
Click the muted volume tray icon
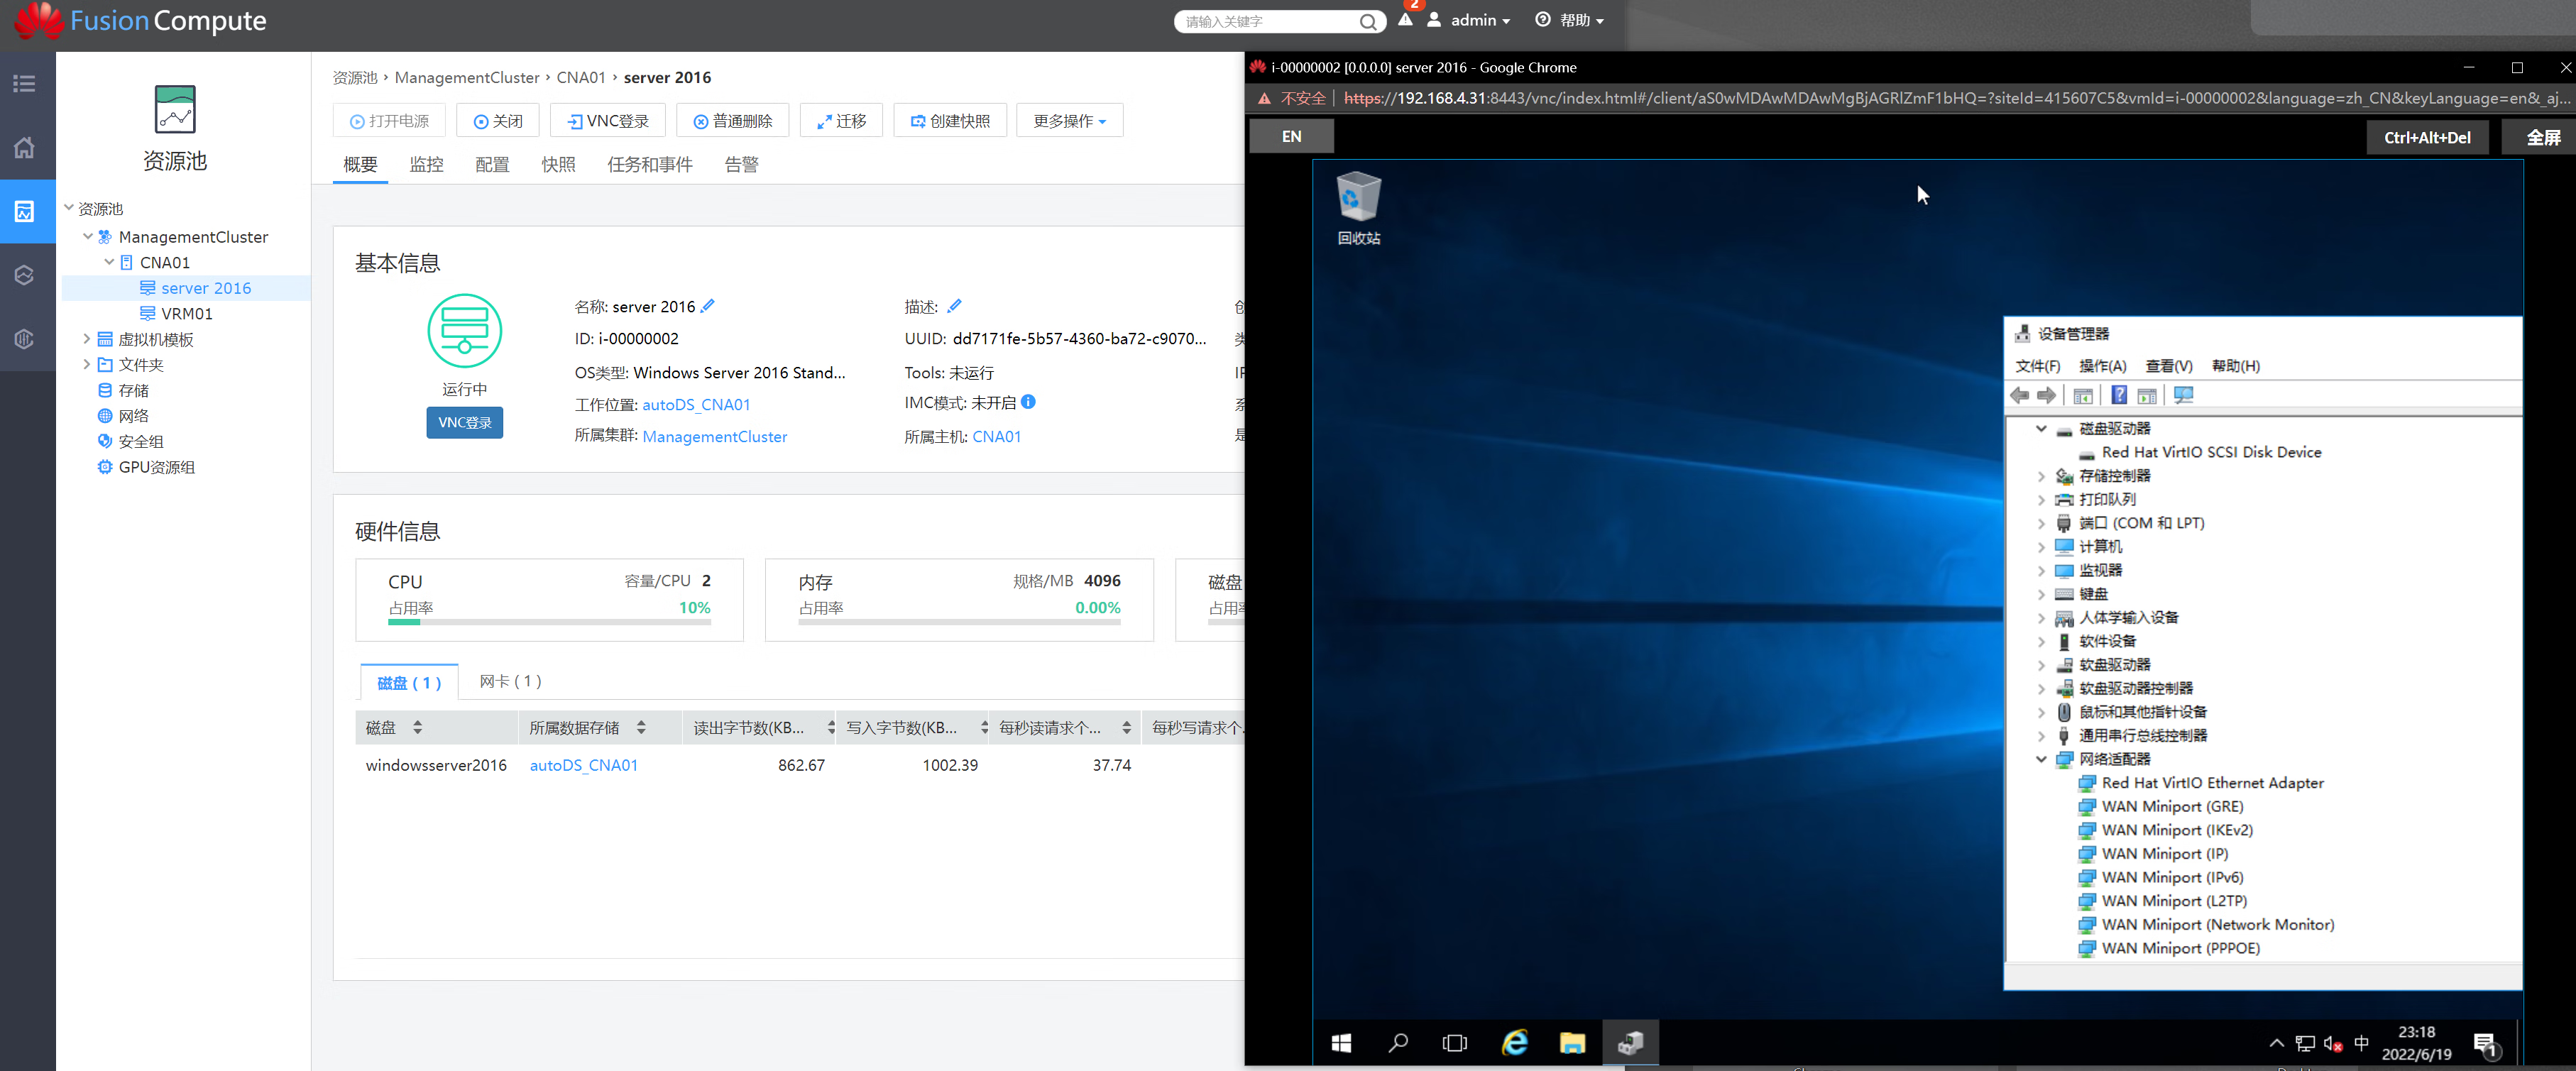pos(2333,1043)
